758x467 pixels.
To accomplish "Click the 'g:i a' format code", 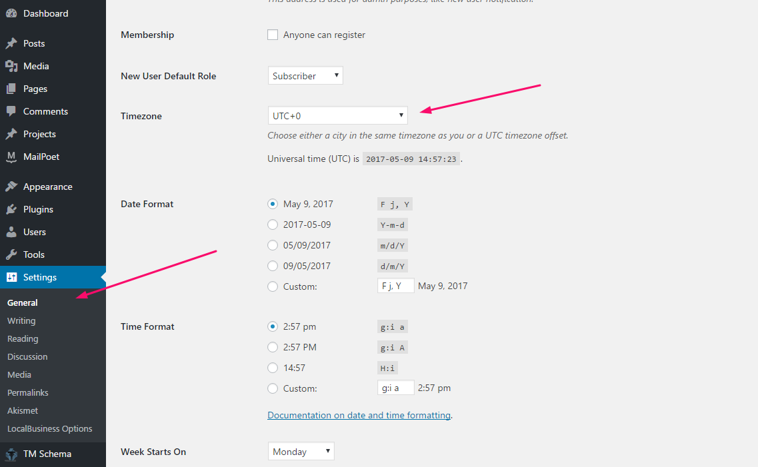I will click(393, 327).
